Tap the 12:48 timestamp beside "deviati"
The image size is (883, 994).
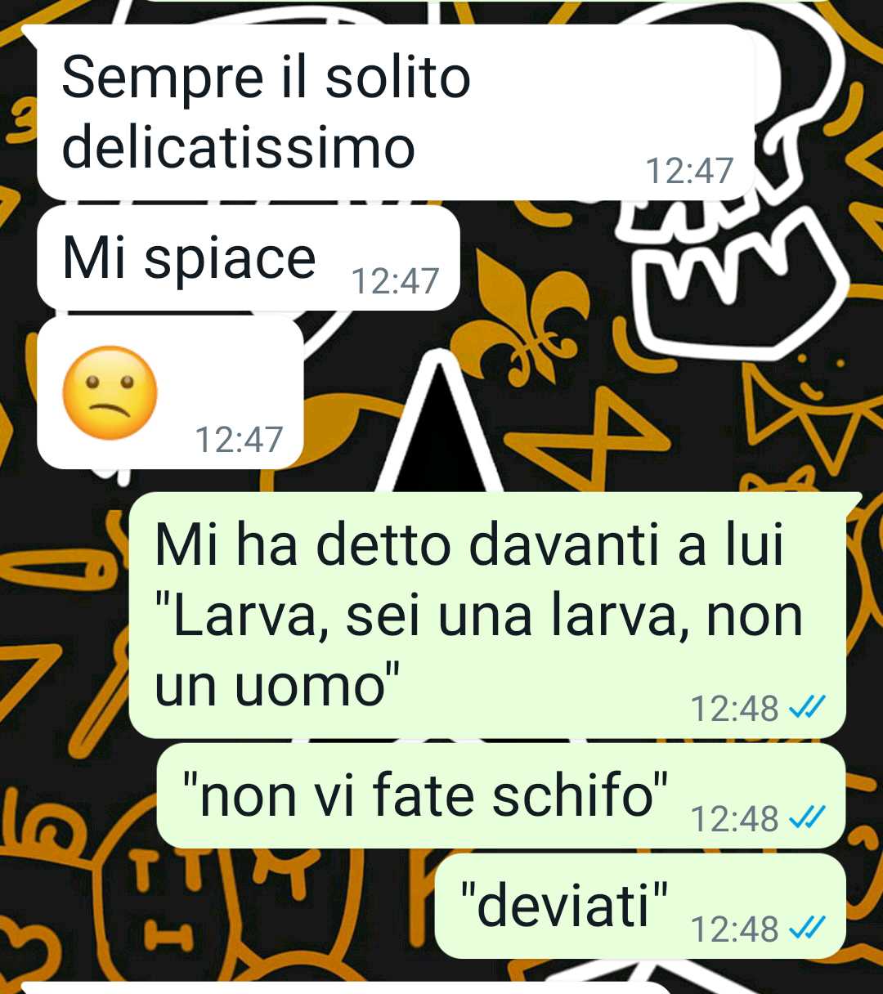coord(735,929)
